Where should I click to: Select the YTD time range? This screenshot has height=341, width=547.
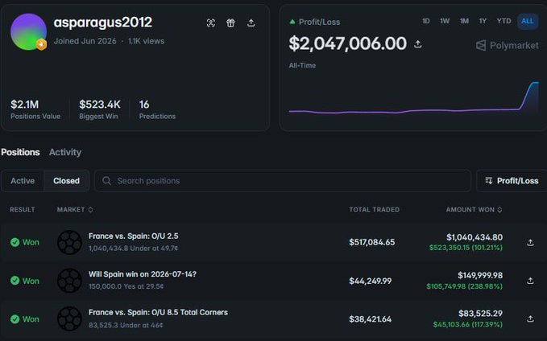(503, 21)
